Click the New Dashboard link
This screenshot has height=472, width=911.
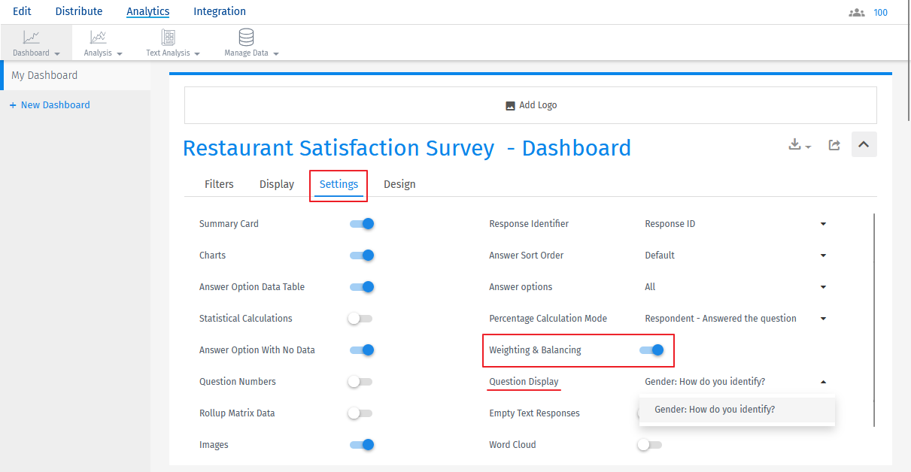pyautogui.click(x=55, y=105)
